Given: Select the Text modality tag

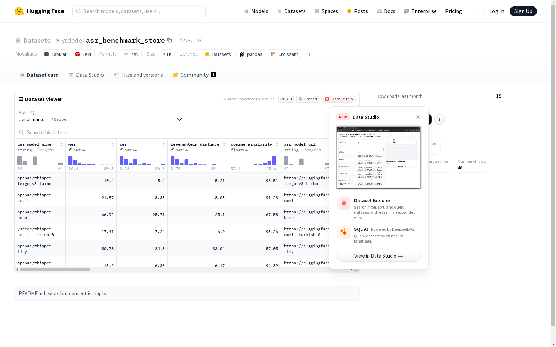Looking at the screenshot, I should [x=83, y=54].
